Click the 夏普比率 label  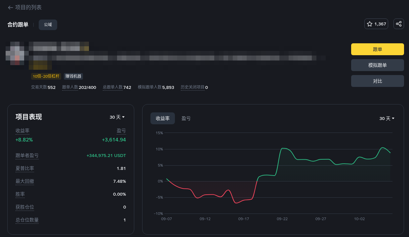[x=25, y=168]
